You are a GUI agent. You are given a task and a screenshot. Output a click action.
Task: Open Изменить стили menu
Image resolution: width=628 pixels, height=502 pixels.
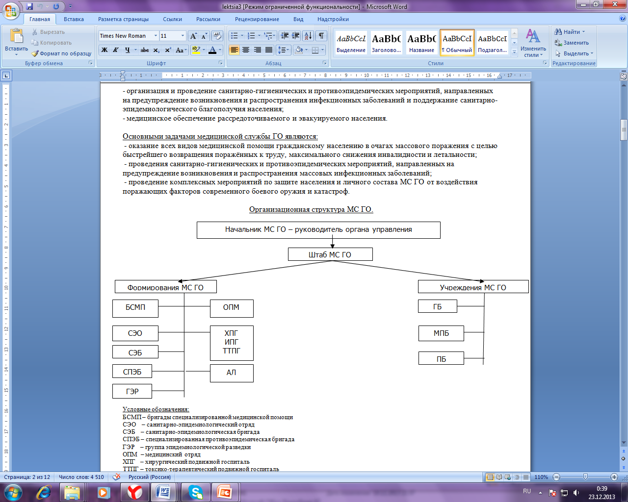[x=533, y=43]
